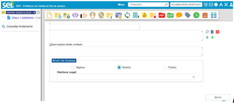Click the green up arrow icon

207,37
